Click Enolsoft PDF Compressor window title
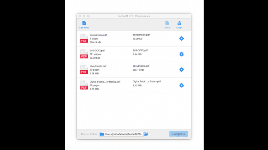This screenshot has width=268, height=150. tap(134, 16)
